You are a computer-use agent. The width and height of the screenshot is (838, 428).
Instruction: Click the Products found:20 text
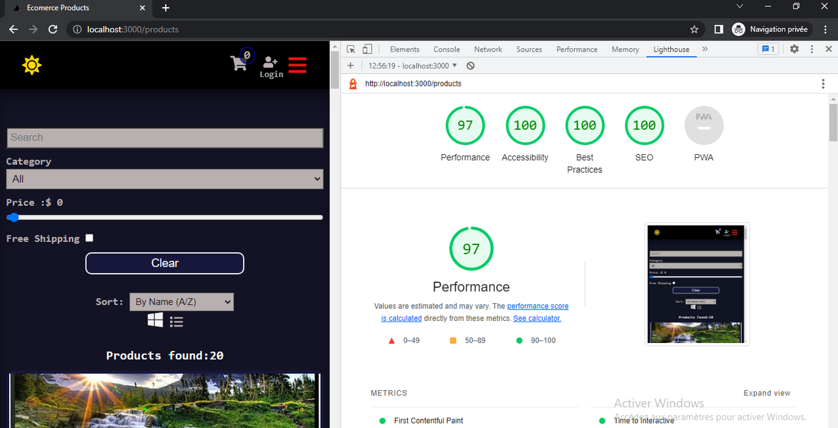tap(165, 355)
